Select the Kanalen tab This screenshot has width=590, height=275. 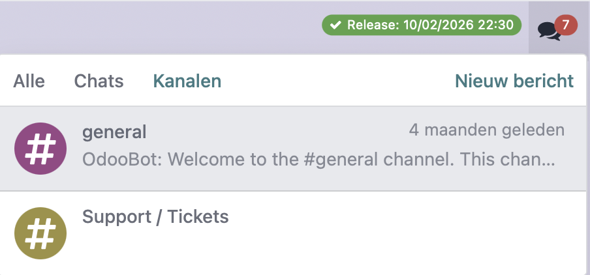coord(187,81)
